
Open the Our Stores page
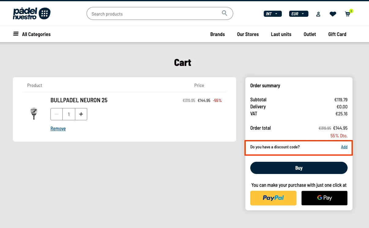tap(248, 34)
